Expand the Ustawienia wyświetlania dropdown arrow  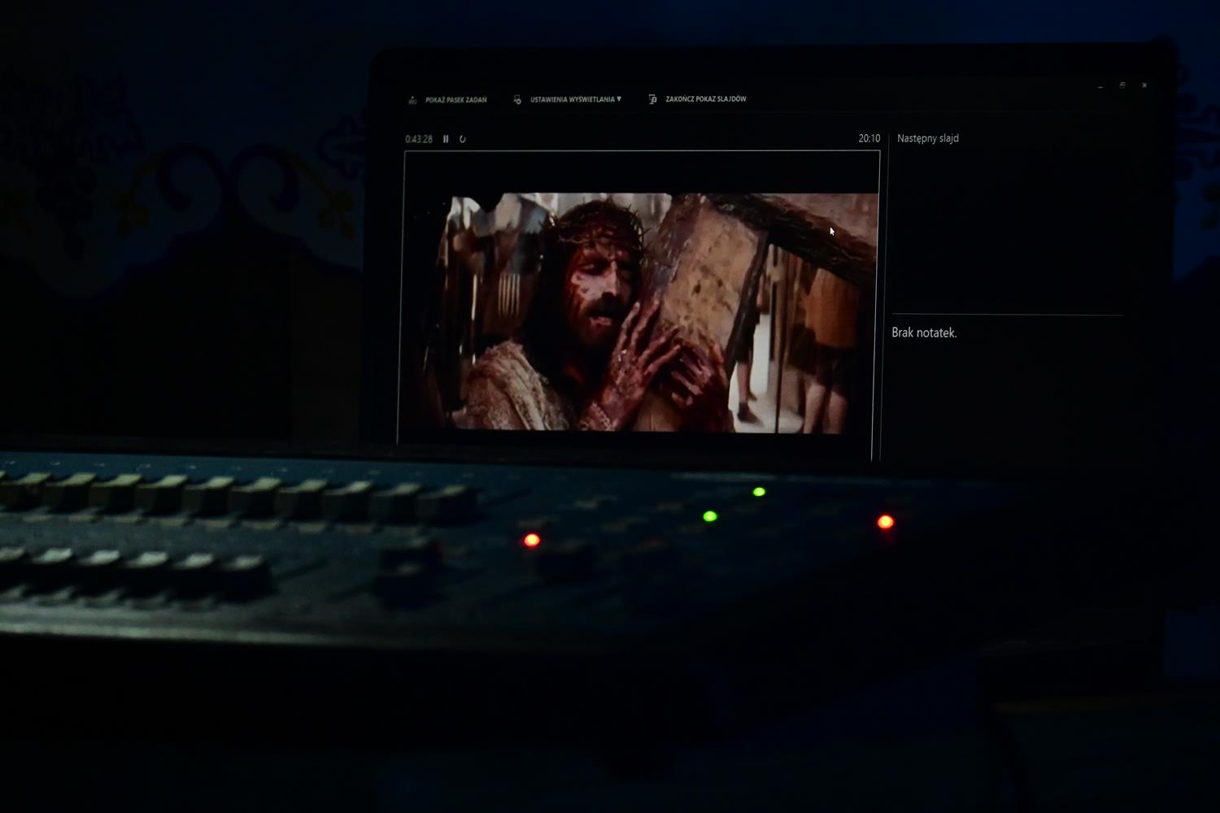tap(619, 99)
